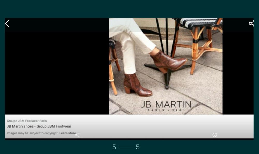Viewport: 259px width, 154px height.
Task: View the JB Martin boots photo
Action: point(166,66)
